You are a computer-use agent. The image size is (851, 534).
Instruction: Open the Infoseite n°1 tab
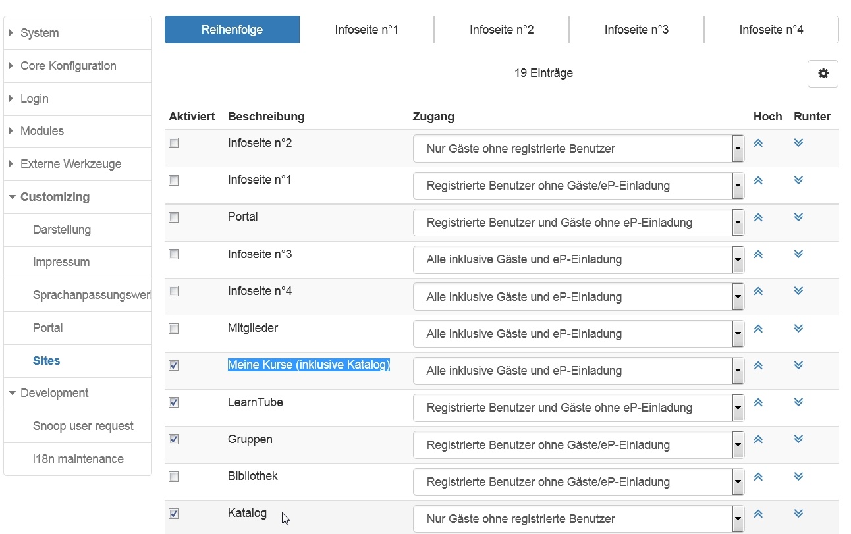366,30
